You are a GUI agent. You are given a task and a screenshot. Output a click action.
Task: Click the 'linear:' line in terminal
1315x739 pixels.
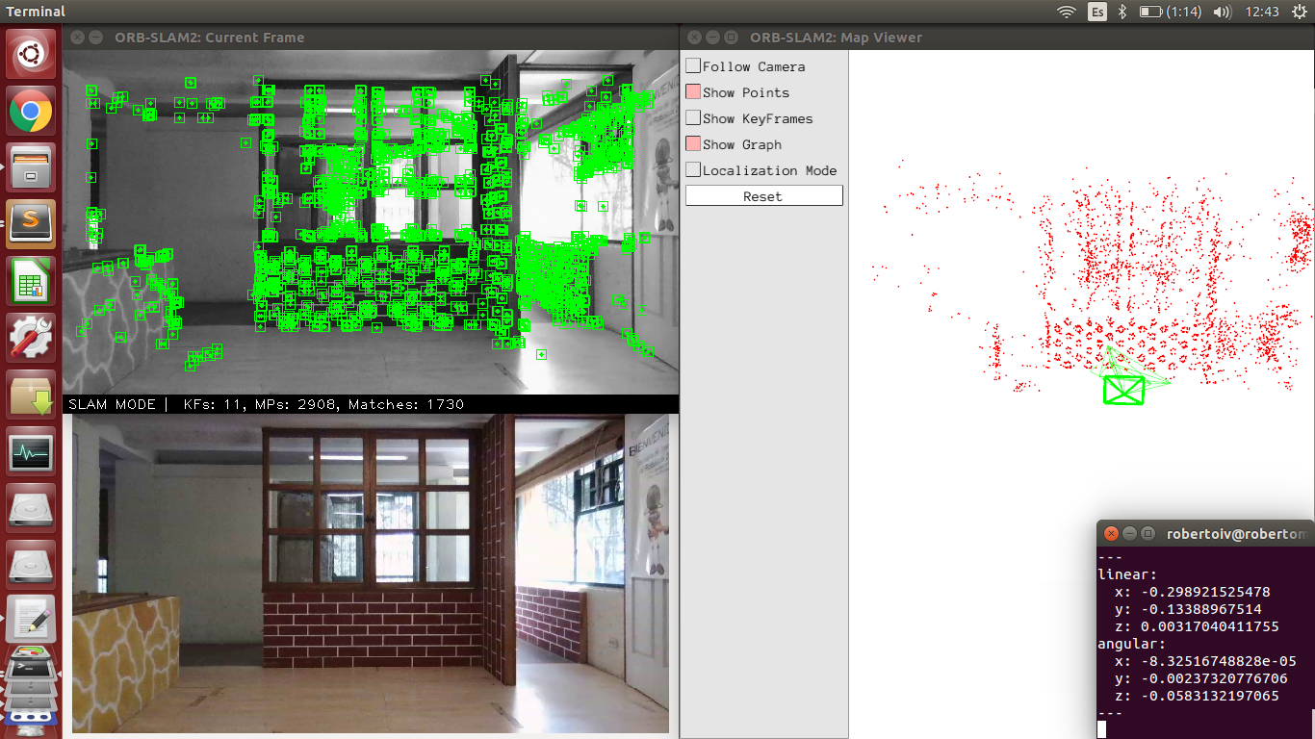1128,573
